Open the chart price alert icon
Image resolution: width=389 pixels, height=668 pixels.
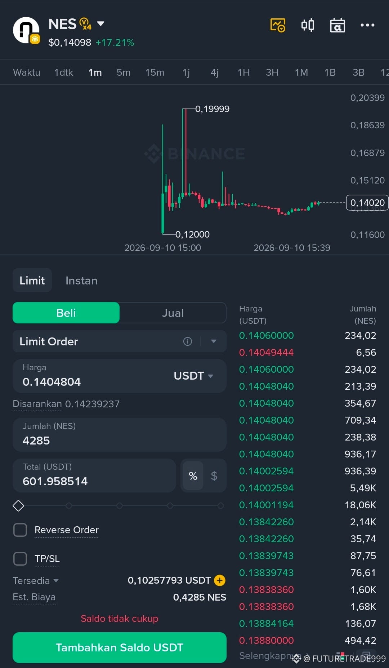click(x=278, y=25)
